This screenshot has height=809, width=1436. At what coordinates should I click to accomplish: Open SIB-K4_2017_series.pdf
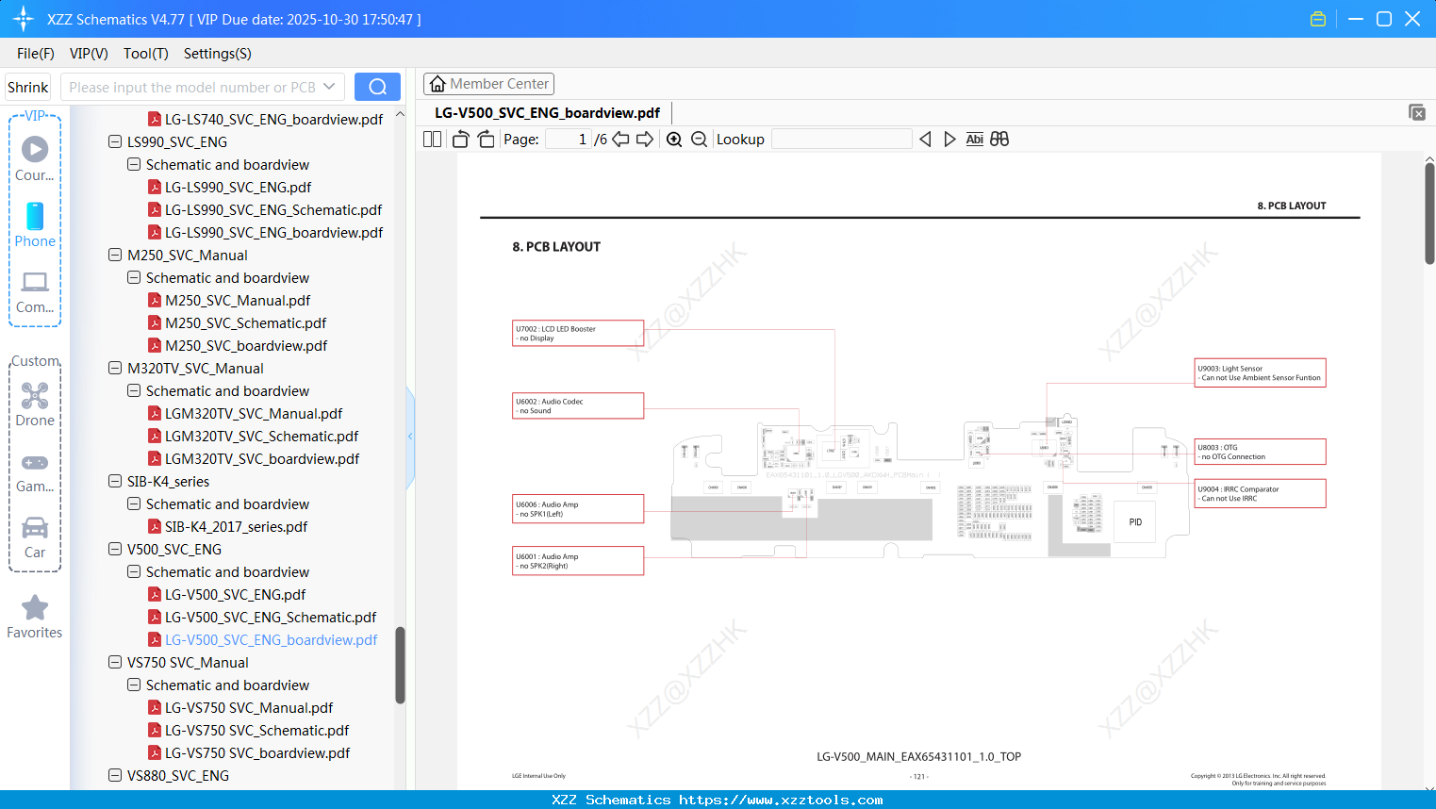(228, 527)
